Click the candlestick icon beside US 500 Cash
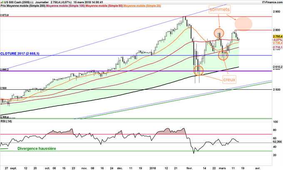The width and height of the screenshot is (283, 170). pos(2,2)
